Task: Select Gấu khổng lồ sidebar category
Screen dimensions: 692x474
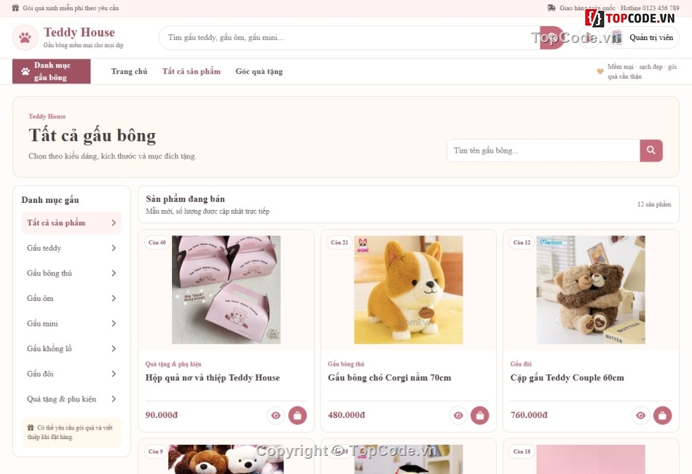Action: (x=71, y=348)
